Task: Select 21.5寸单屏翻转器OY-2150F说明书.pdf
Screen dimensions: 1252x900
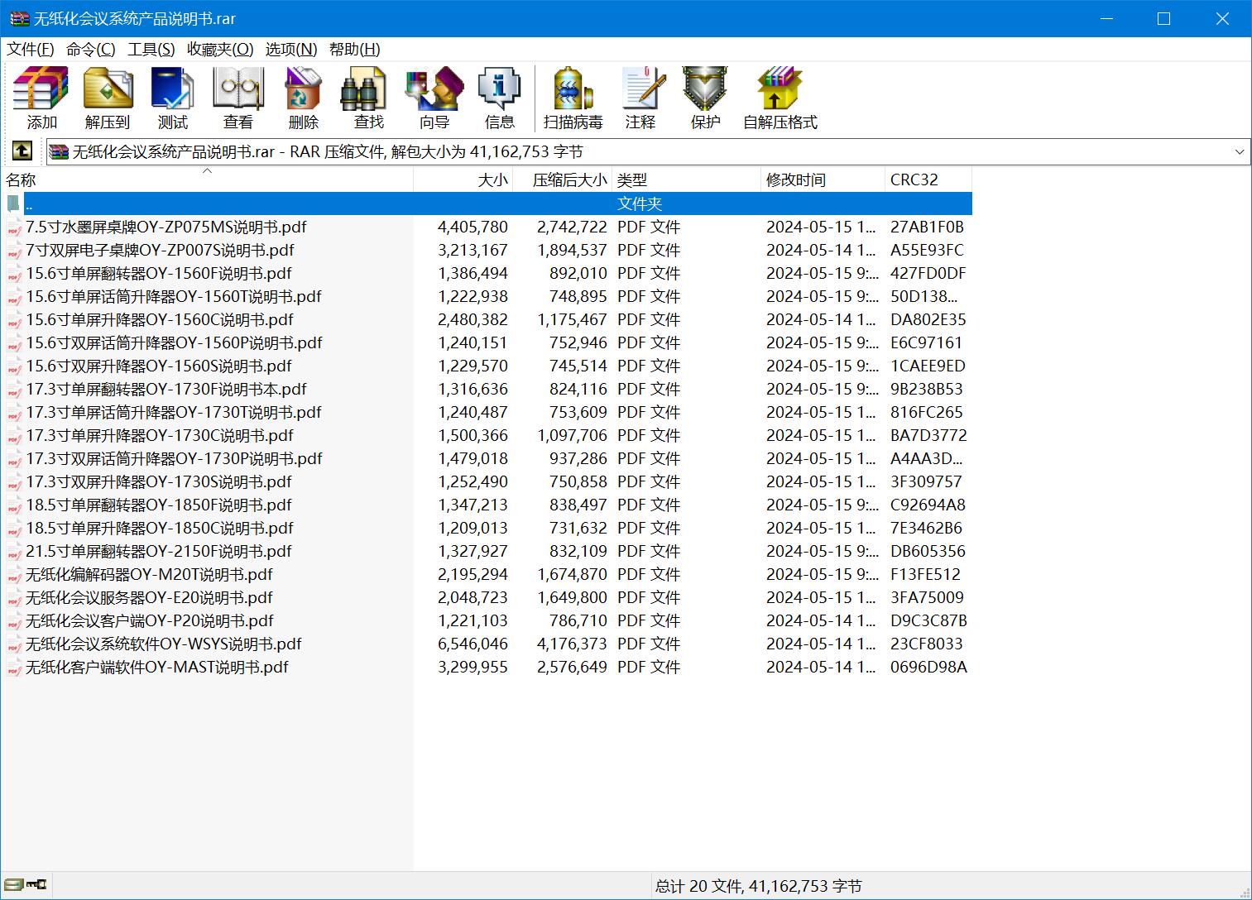Action: pos(487,551)
